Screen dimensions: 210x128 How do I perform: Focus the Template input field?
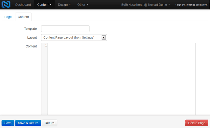click(65, 29)
